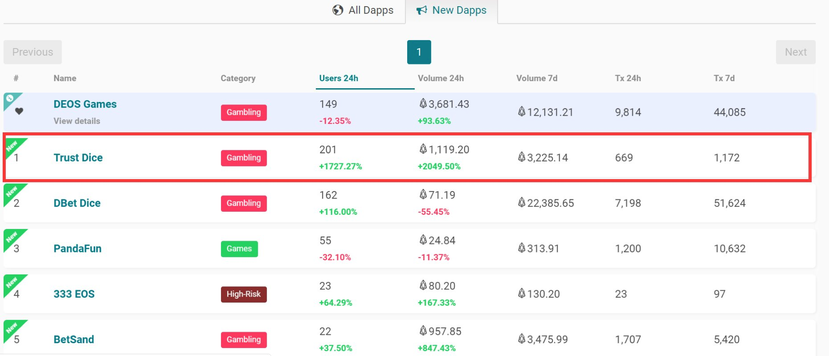Viewport: 829px width, 356px height.
Task: Select page 1 in the pagination
Action: (419, 52)
